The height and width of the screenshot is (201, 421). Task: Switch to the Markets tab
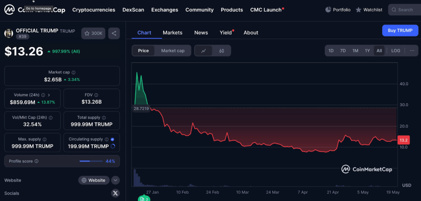[172, 33]
